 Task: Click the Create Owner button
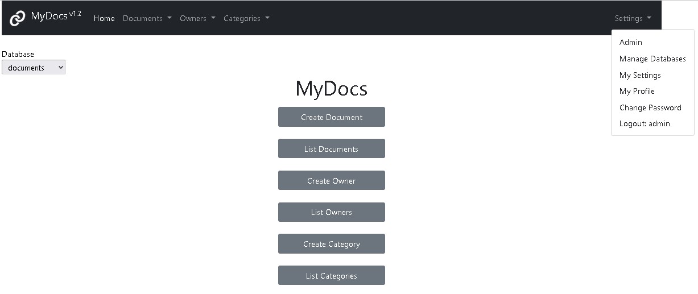tap(332, 181)
